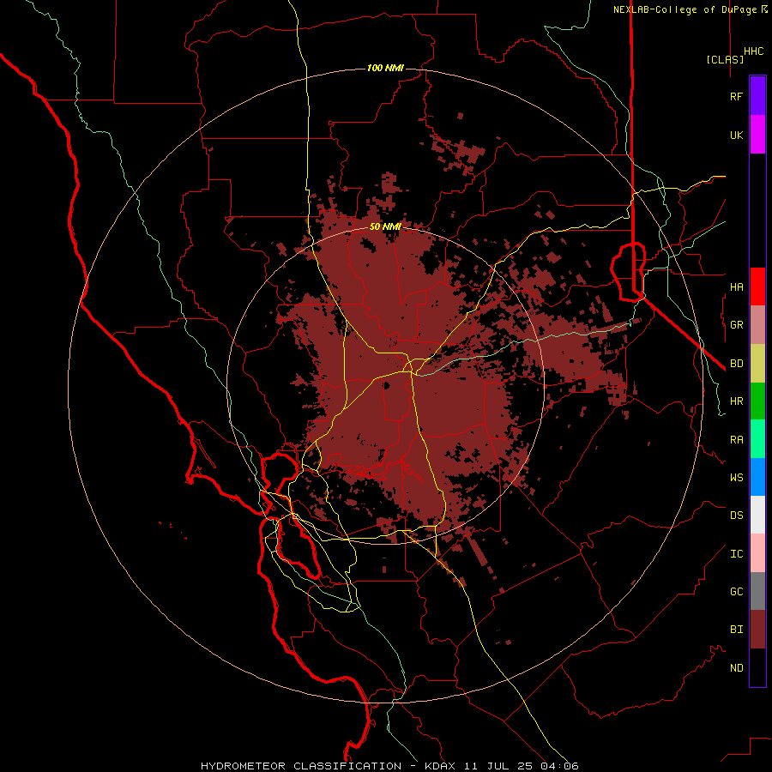
Task: Click the UK magenta legend swatch
Action: point(757,135)
